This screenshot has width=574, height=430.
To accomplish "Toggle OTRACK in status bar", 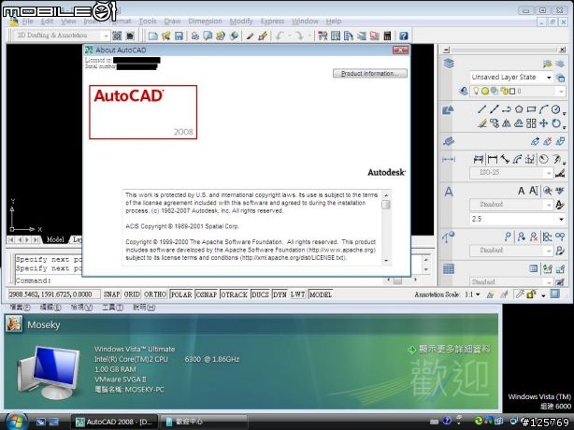I will click(x=235, y=294).
